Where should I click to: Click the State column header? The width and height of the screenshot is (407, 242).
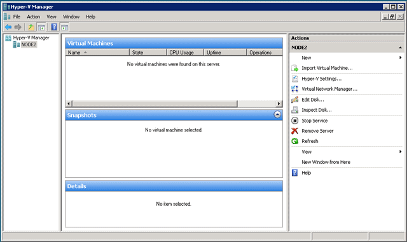(x=148, y=53)
